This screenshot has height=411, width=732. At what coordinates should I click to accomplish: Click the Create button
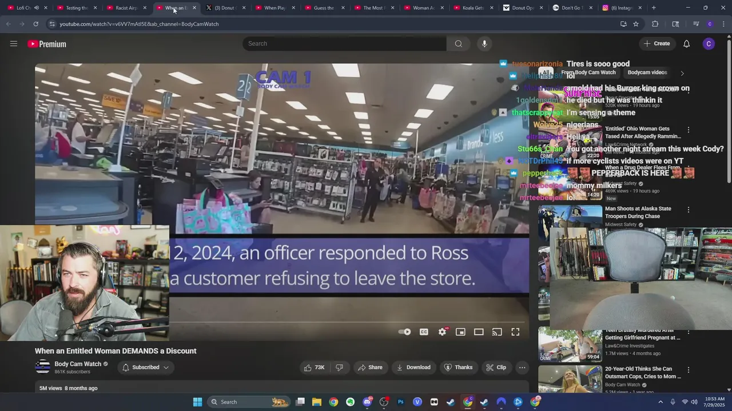(657, 44)
